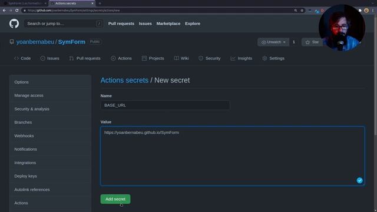
Task: Open yoanbernabeu profile link
Action: pyautogui.click(x=35, y=42)
